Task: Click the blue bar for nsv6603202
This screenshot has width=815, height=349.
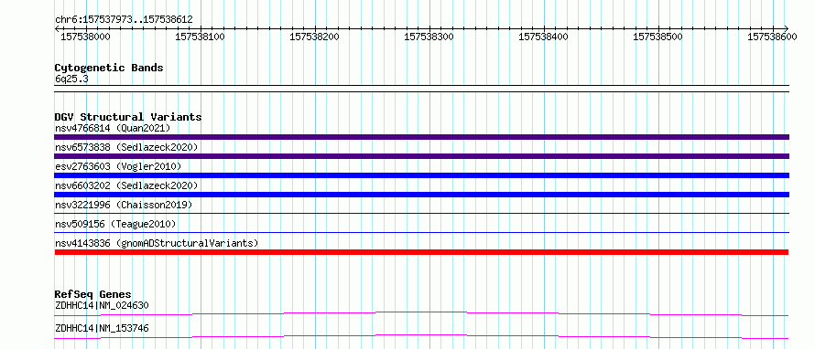Action: tap(421, 195)
